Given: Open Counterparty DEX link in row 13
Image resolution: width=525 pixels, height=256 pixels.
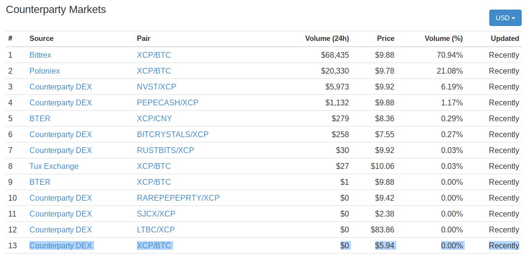Looking at the screenshot, I should coord(61,245).
